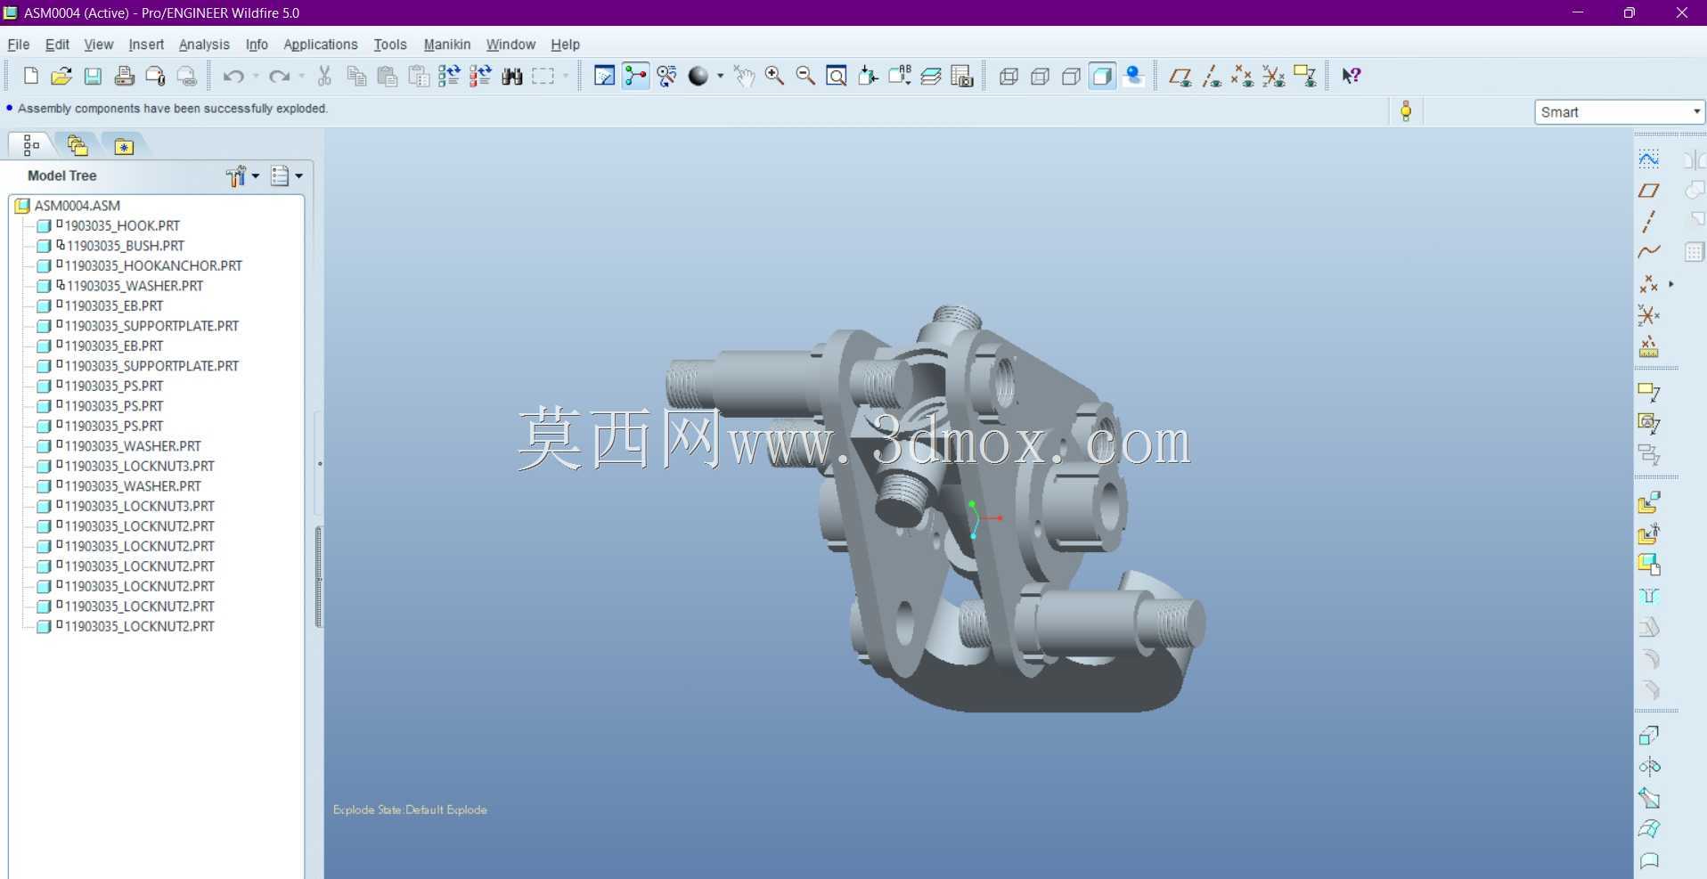The width and height of the screenshot is (1707, 879).
Task: Open the Manikin menu
Action: coord(447,45)
